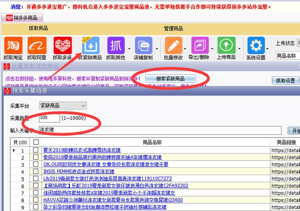Tick the checkbox for row 5

[36, 179]
